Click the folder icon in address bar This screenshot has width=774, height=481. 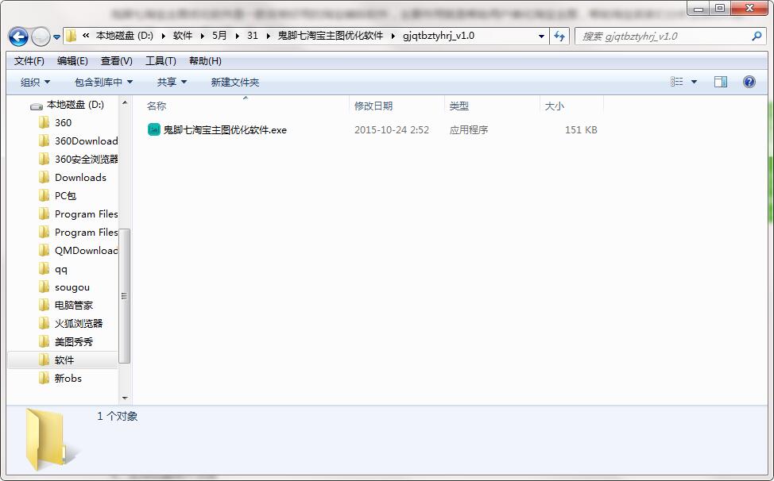coord(72,36)
